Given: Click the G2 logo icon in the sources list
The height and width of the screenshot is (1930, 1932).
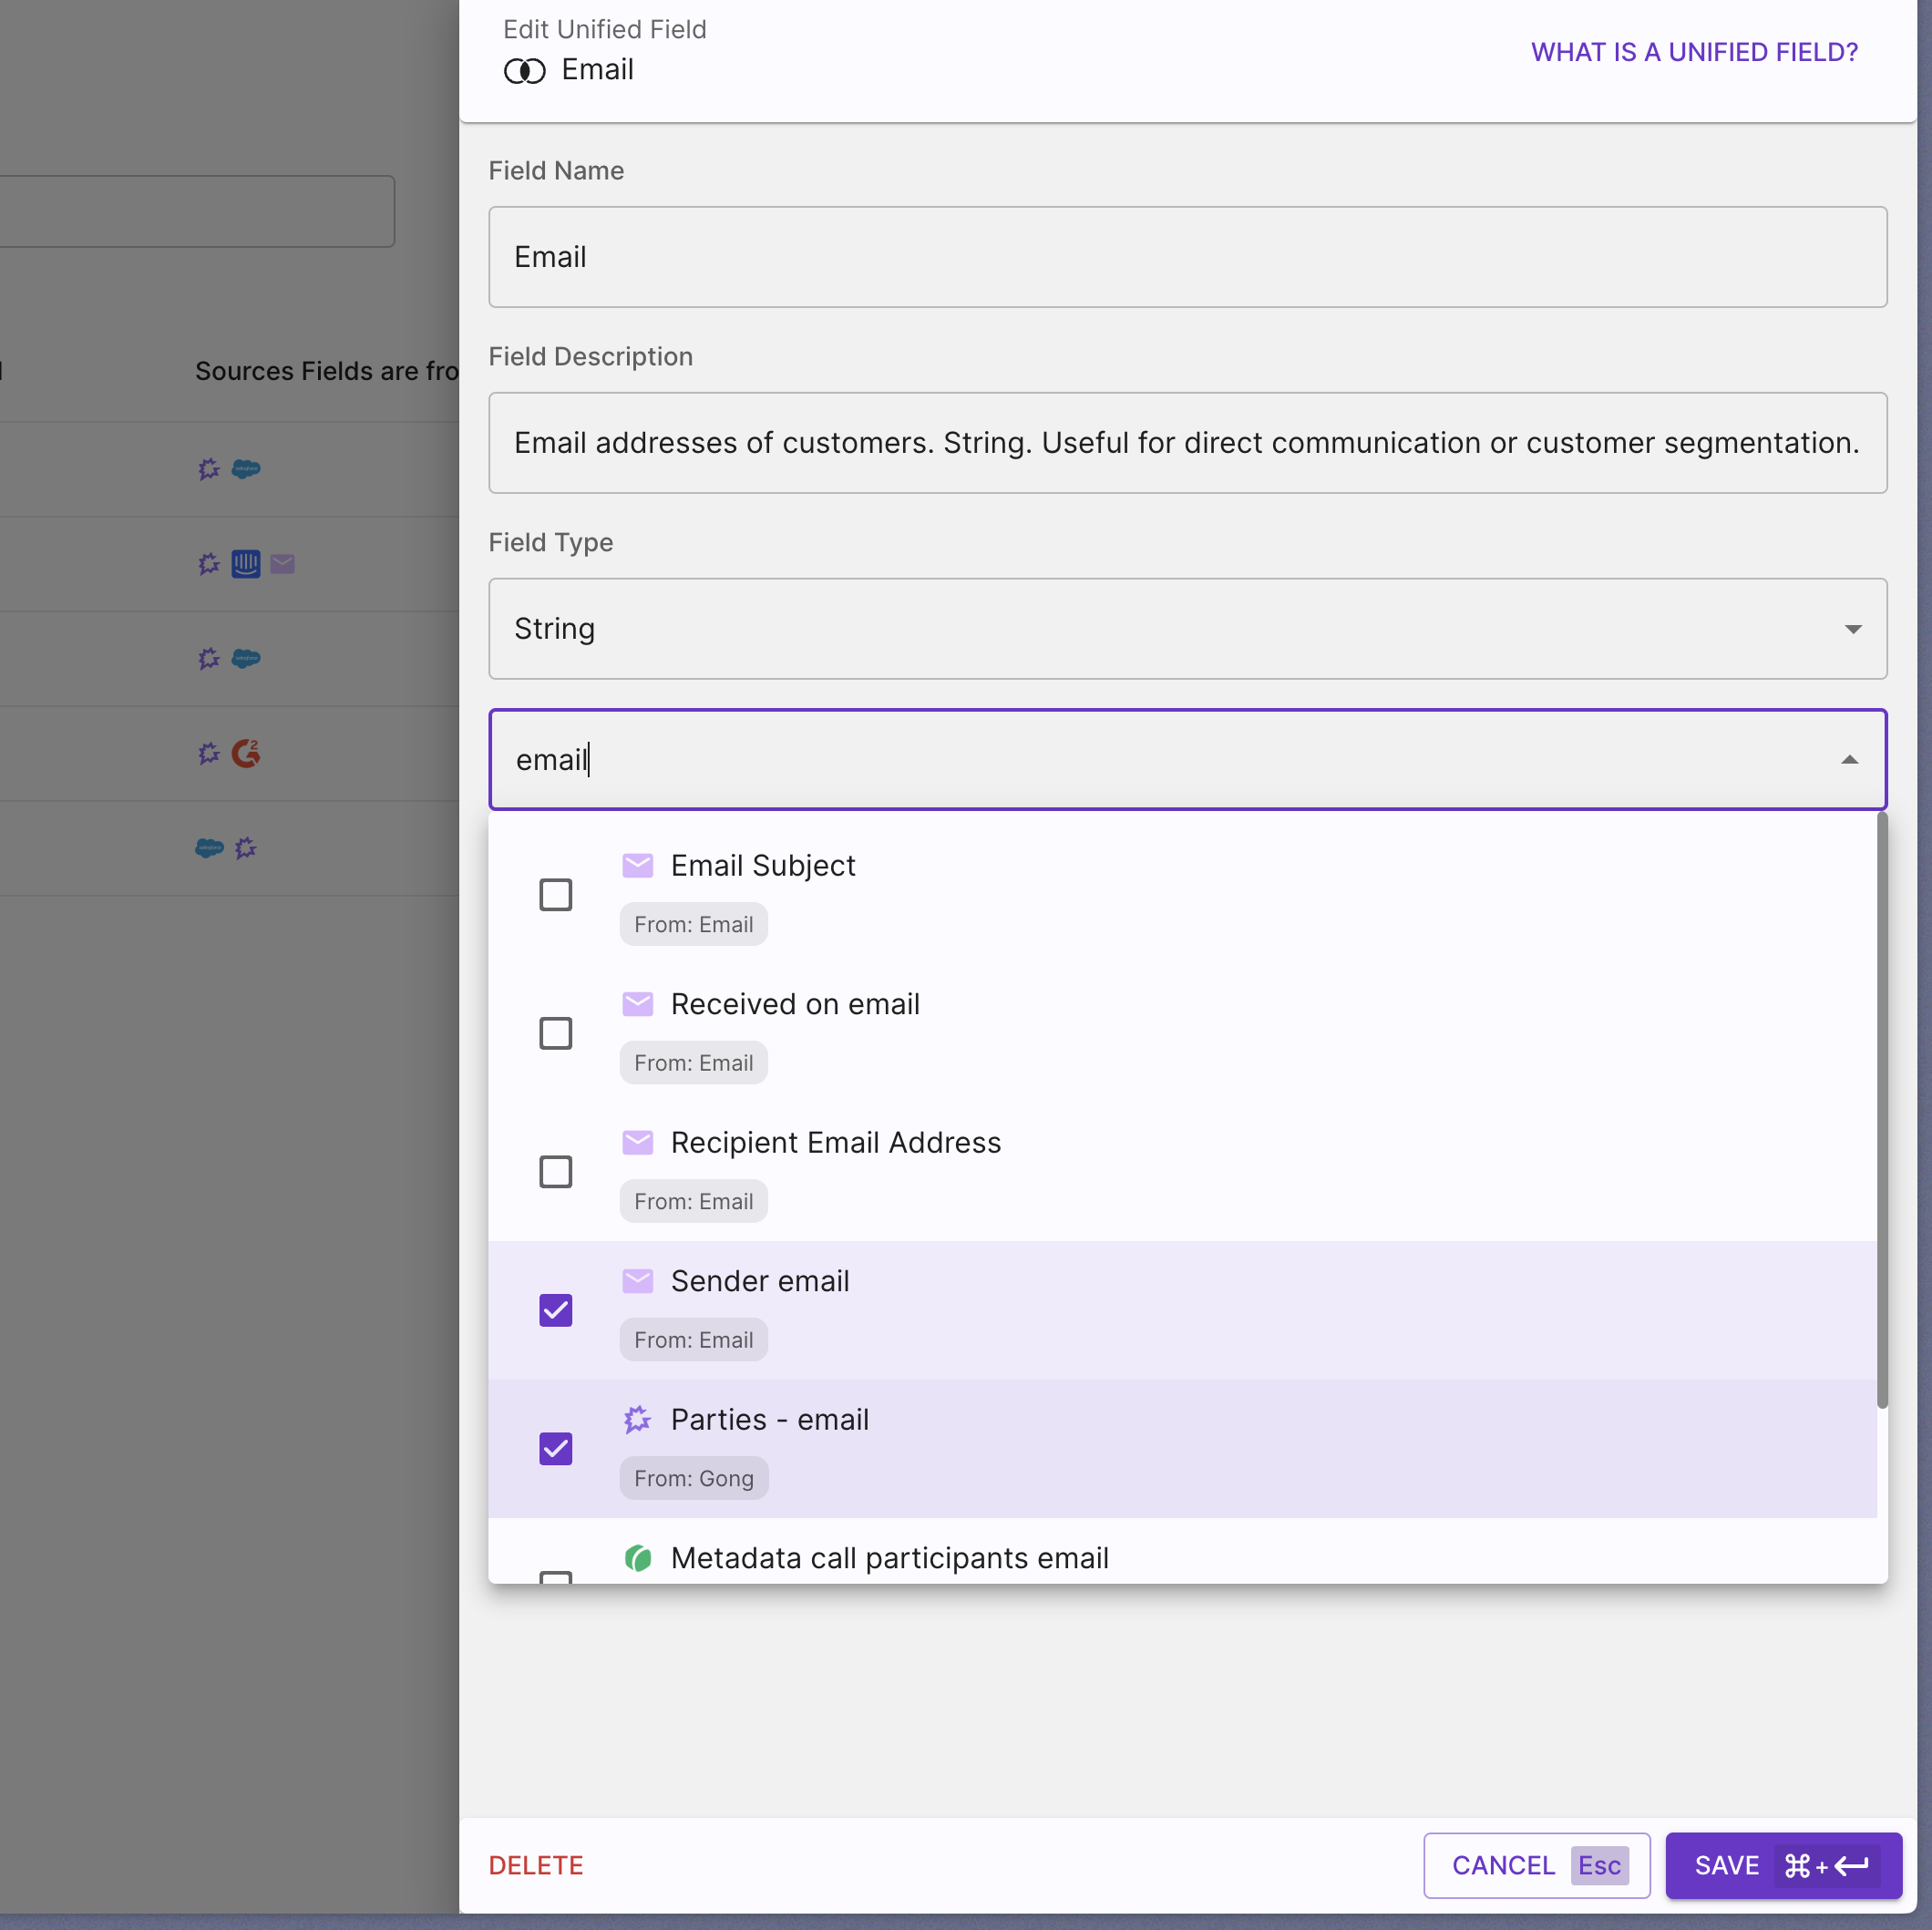Looking at the screenshot, I should (x=245, y=753).
